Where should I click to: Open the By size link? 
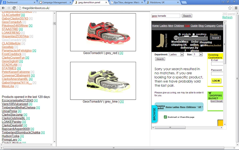(x=214, y=34)
